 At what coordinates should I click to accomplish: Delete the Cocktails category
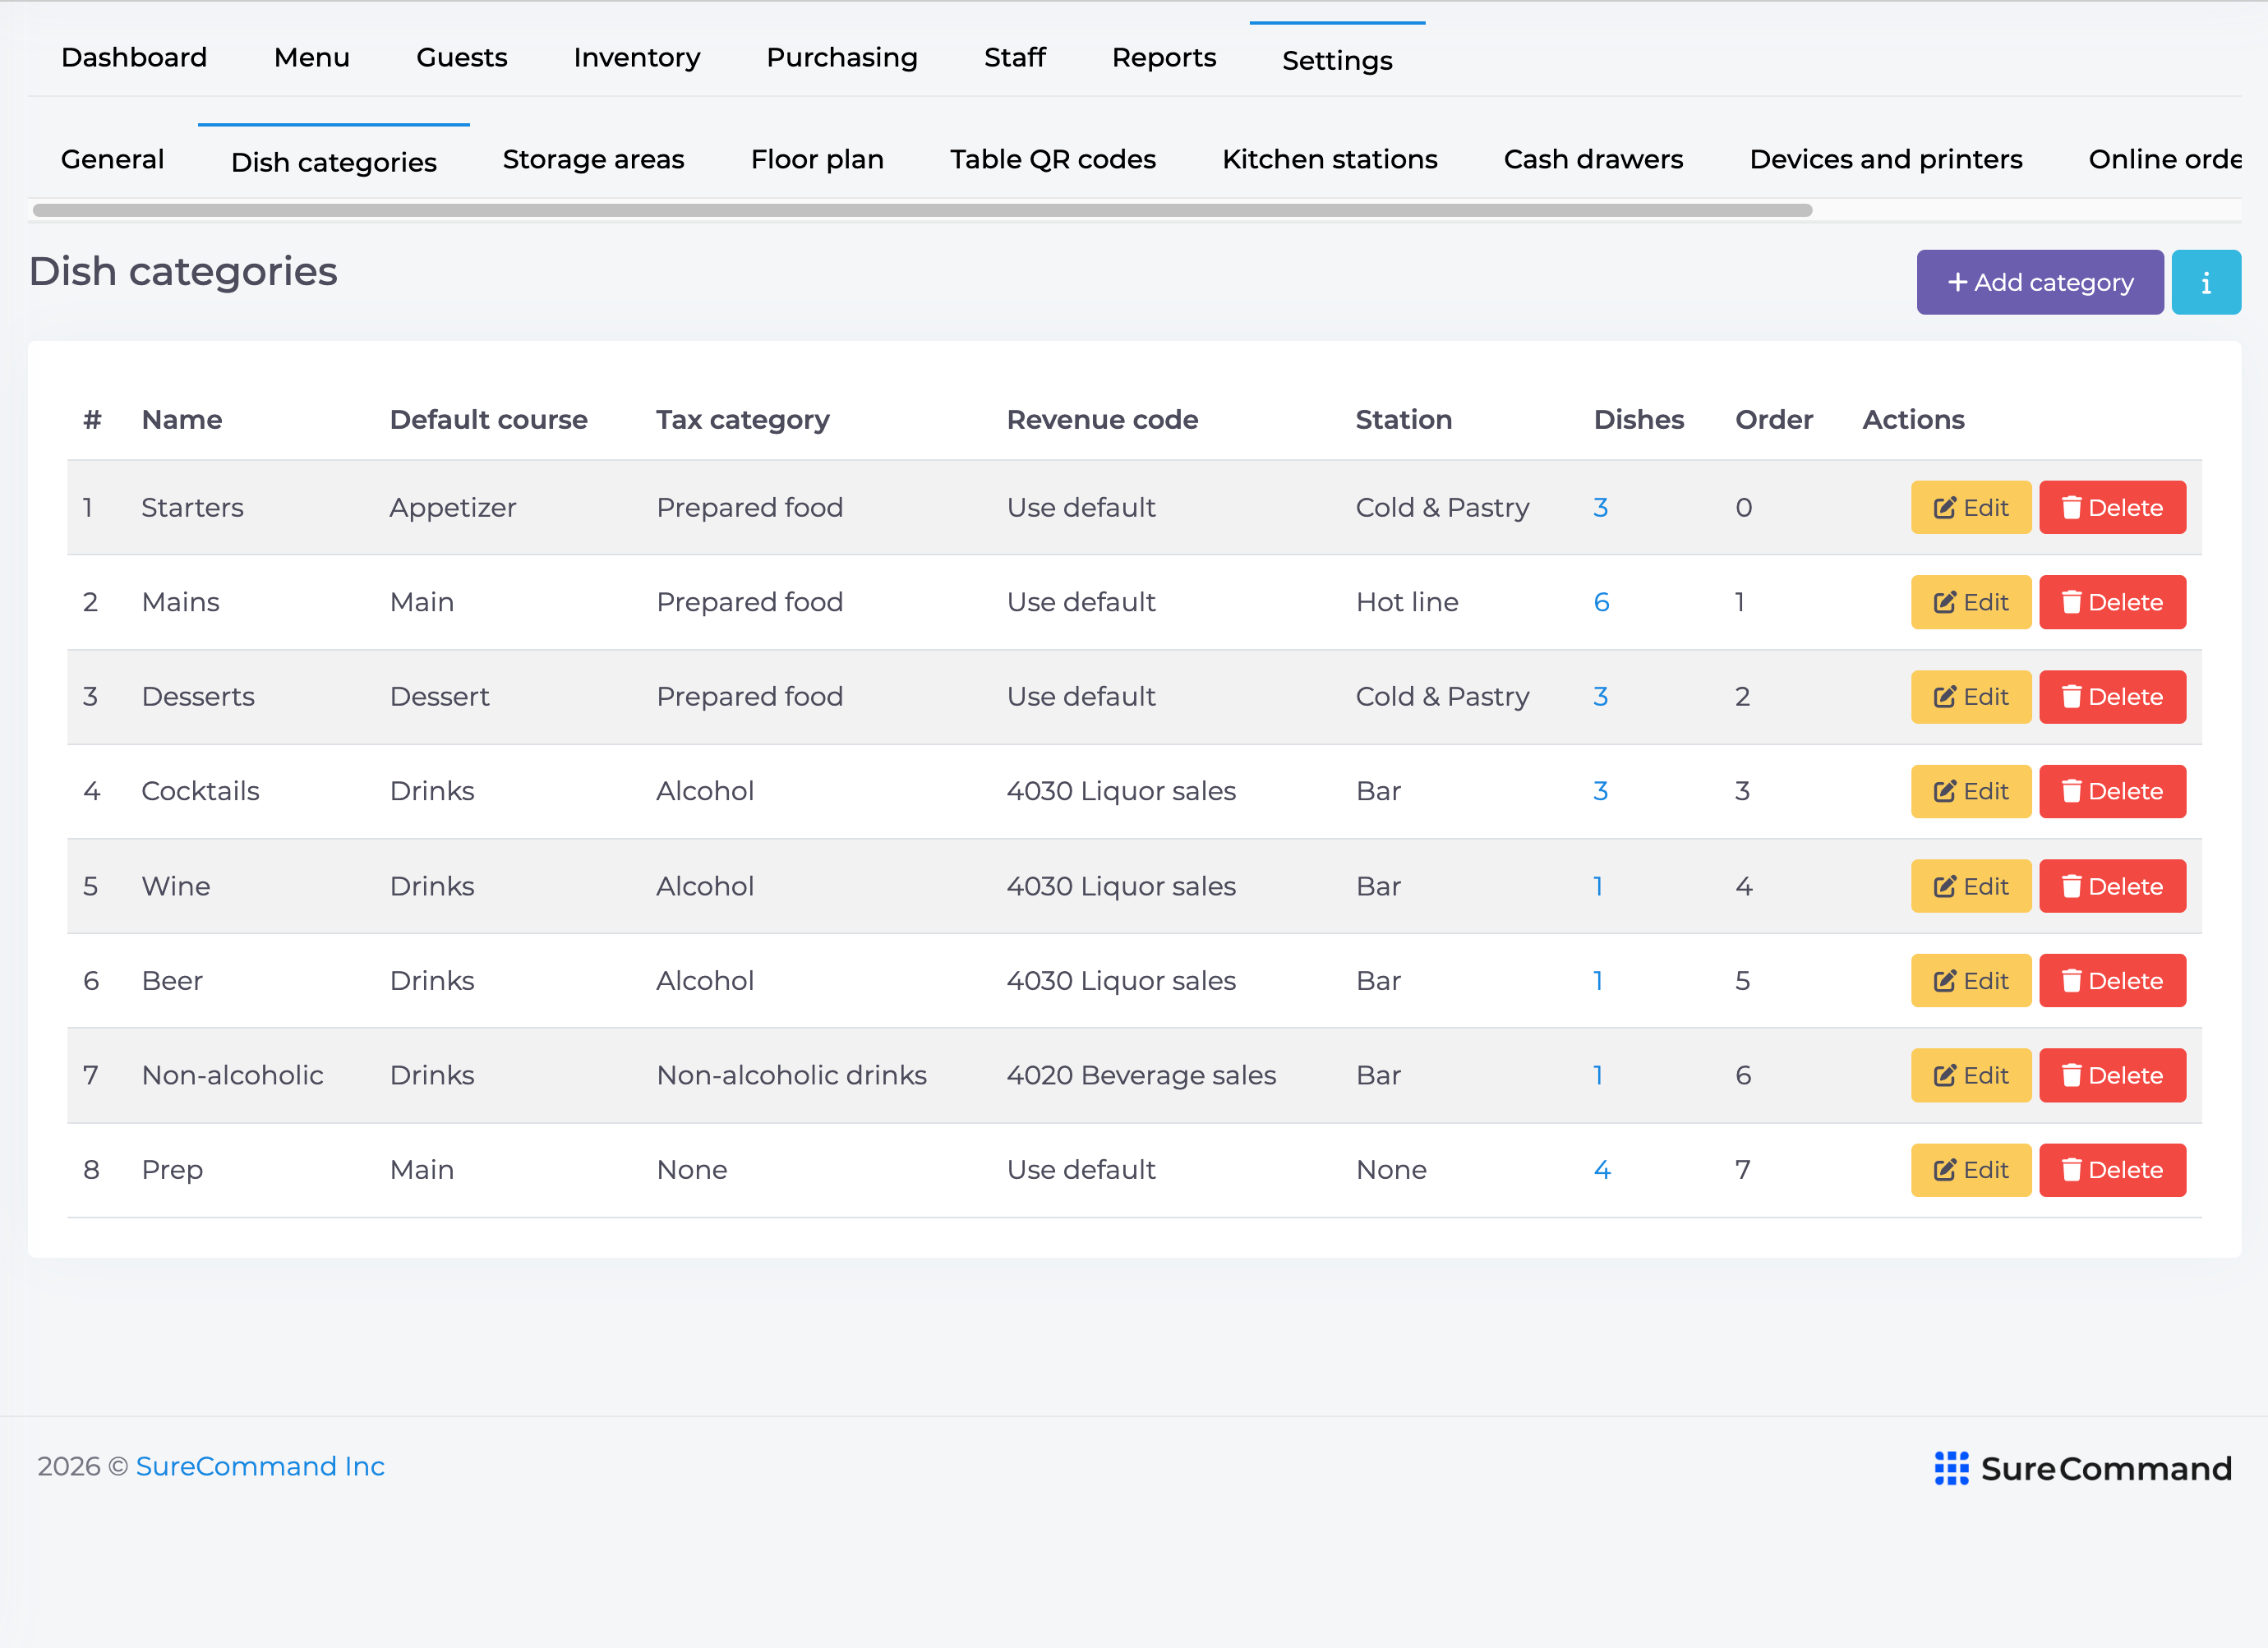coord(2112,791)
